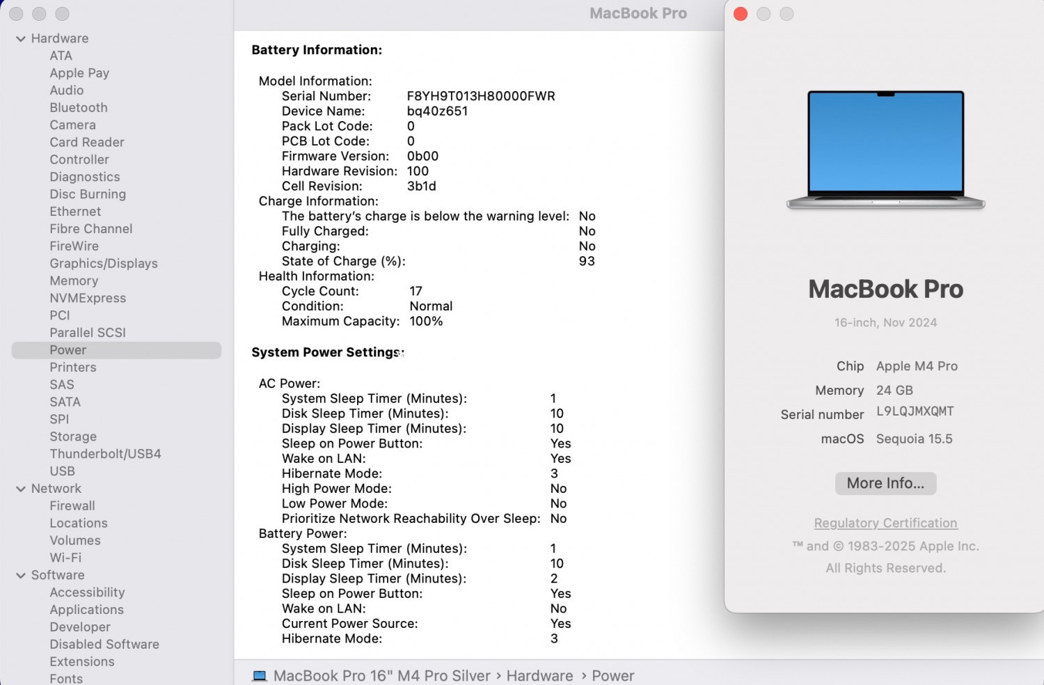Select Wi-Fi under Network

coord(65,558)
